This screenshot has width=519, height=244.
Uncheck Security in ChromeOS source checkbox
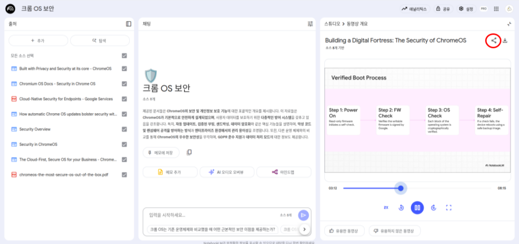pos(124,145)
